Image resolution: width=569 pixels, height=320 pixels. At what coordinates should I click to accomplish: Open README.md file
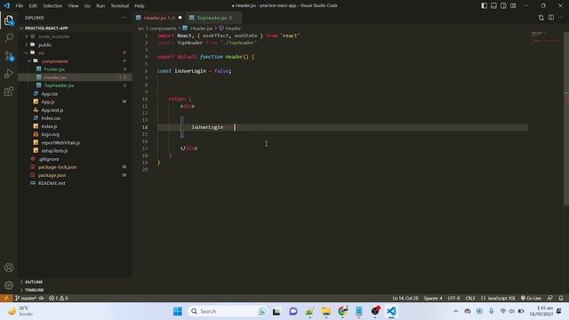[x=52, y=183]
